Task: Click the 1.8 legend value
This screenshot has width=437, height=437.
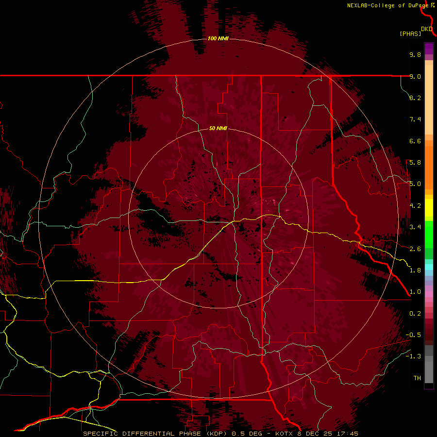Action: 415,270
